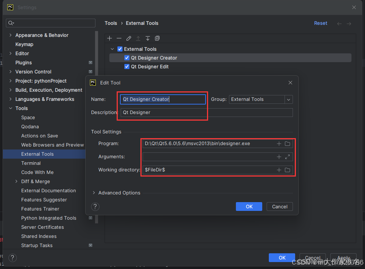The image size is (365, 269).
Task: Uncheck the Qt Designer Edit checkbox
Action: pos(127,67)
